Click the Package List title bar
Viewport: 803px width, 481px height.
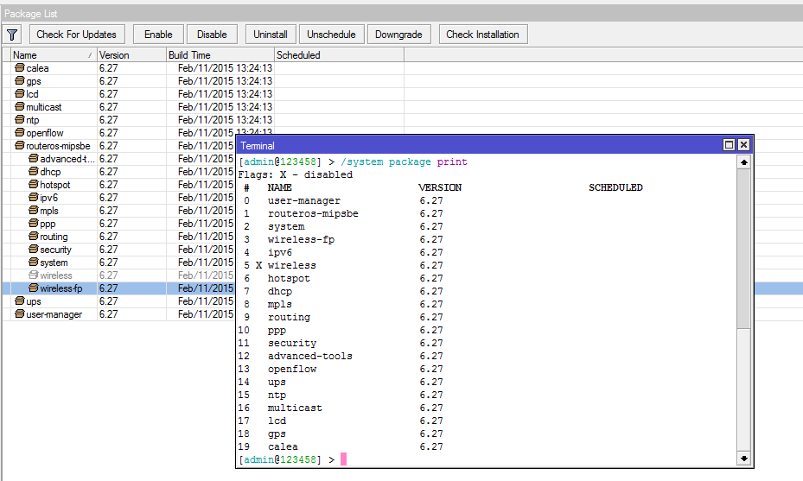(x=401, y=13)
